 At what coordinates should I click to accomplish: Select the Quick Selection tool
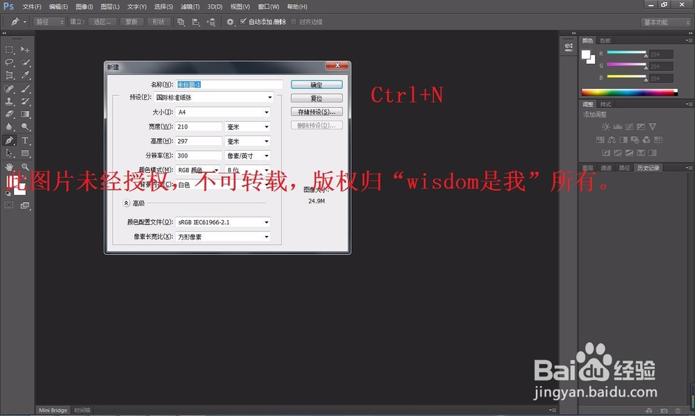tap(25, 63)
